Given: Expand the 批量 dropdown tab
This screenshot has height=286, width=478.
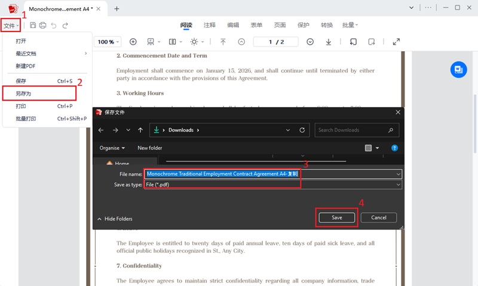Looking at the screenshot, I should [x=350, y=25].
